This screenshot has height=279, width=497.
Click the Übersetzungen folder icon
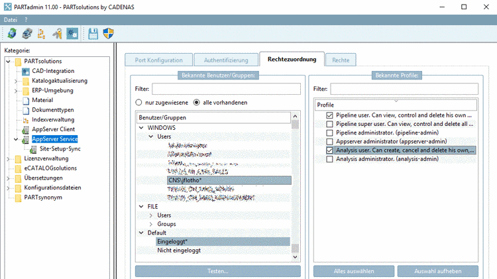19,178
